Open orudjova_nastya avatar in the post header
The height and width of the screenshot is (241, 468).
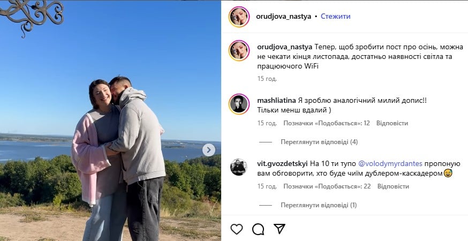(x=239, y=17)
